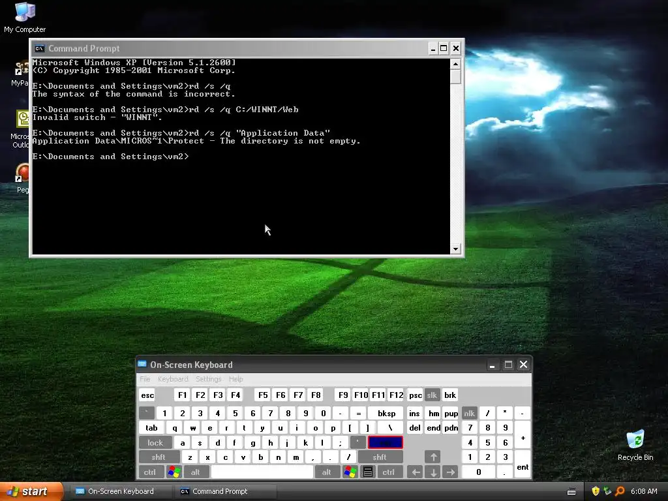This screenshot has height=501, width=668.
Task: Tap the F12 key
Action: pos(396,395)
